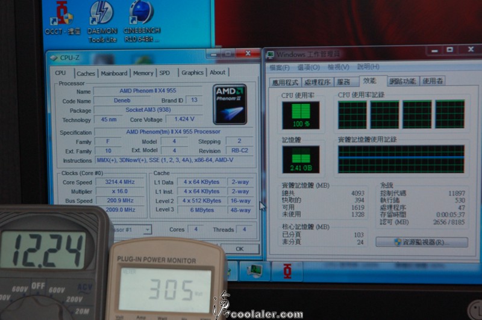The width and height of the screenshot is (482, 320).
Task: Switch to the CPU tab in CPU-Z
Action: click(x=60, y=73)
